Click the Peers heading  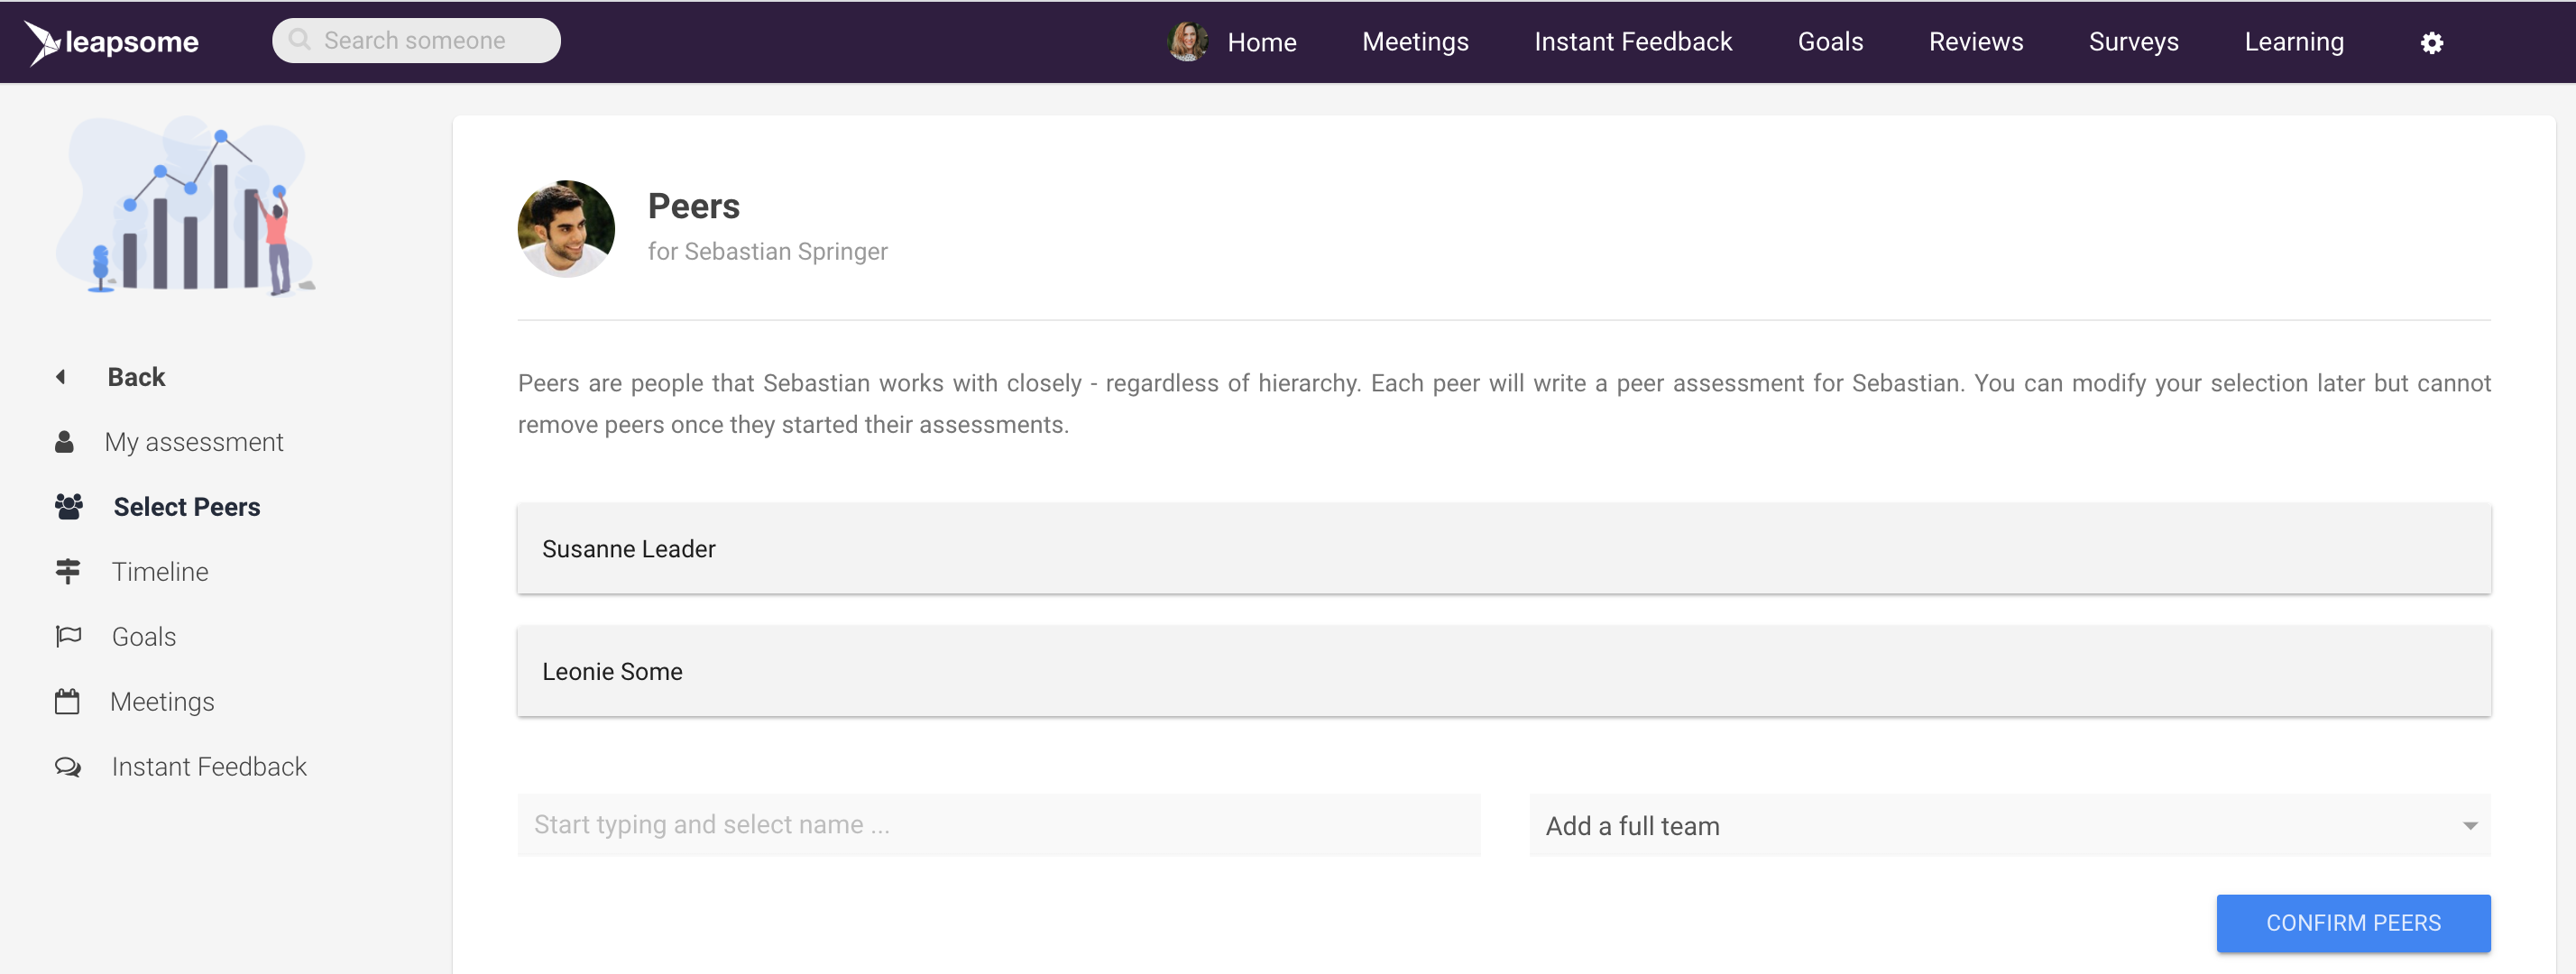pyautogui.click(x=693, y=206)
